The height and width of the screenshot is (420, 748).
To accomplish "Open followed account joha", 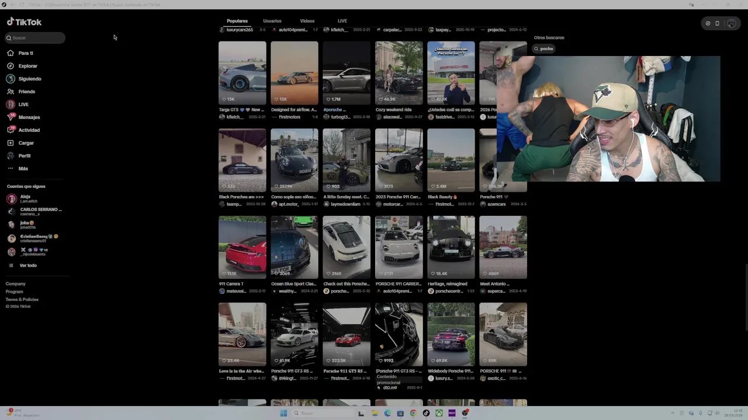I will click(x=21, y=224).
